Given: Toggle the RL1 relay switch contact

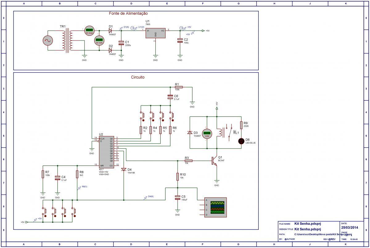Looking at the screenshot, I should pyautogui.click(x=229, y=133).
